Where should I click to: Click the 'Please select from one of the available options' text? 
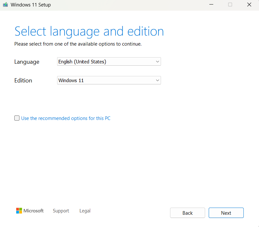[78, 44]
